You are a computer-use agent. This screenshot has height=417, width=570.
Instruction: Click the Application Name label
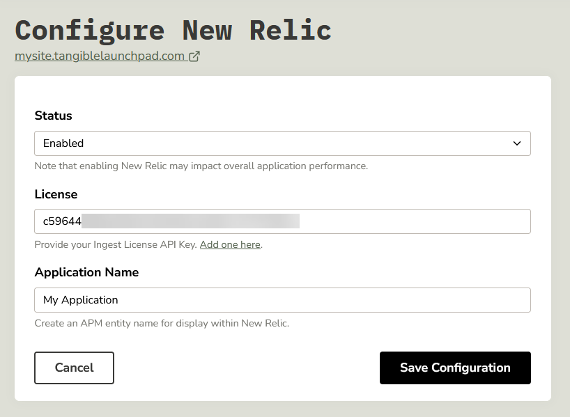coord(86,272)
